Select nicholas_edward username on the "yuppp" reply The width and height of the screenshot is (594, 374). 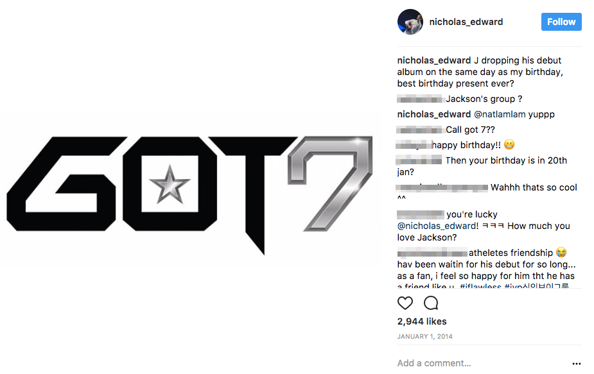tap(434, 114)
